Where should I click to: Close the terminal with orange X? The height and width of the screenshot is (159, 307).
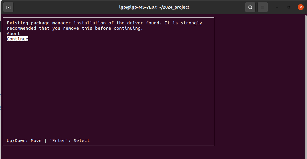point(301,7)
